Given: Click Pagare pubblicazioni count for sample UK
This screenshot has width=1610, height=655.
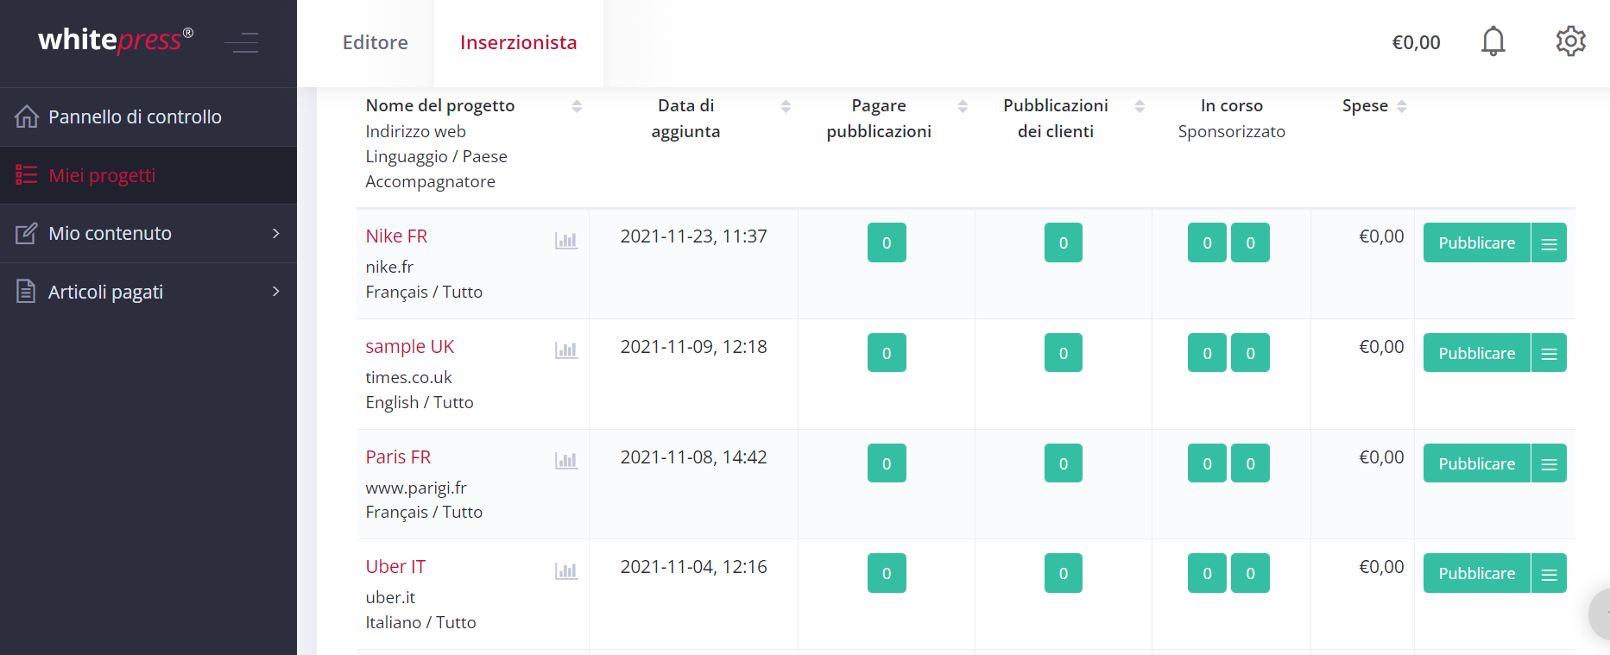Looking at the screenshot, I should (x=887, y=353).
